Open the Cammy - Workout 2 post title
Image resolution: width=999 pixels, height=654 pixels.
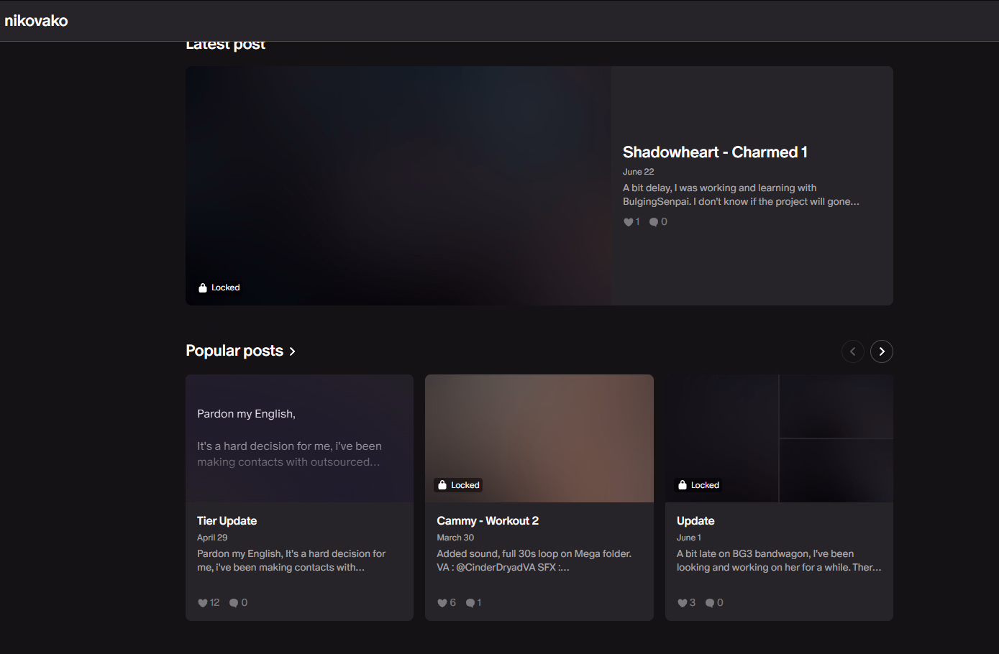click(488, 521)
